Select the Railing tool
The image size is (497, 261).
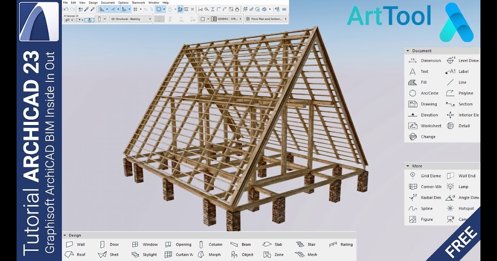341,244
